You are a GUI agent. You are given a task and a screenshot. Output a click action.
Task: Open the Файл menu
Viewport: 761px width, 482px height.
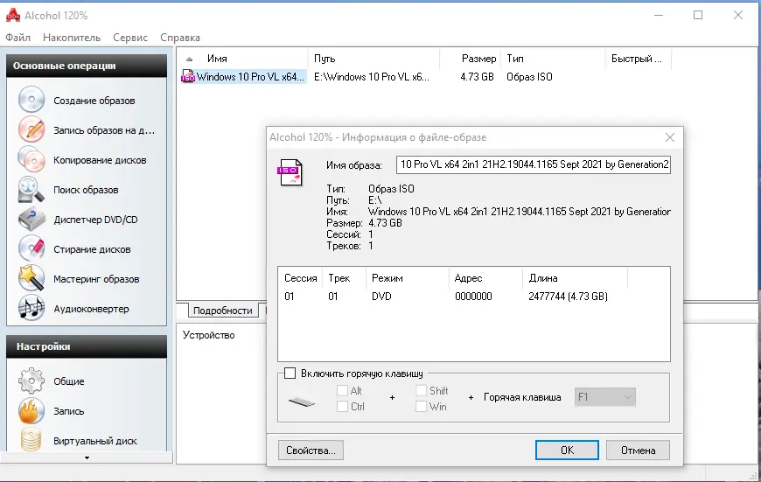(x=18, y=38)
